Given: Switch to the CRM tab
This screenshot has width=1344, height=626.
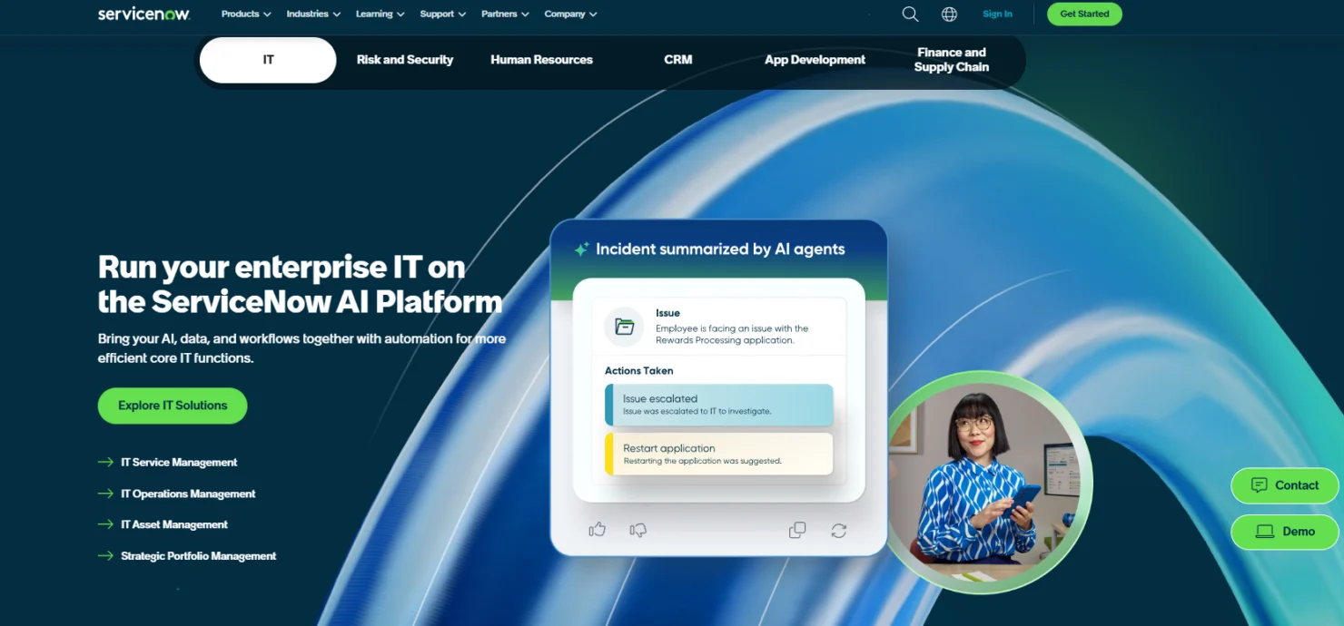Looking at the screenshot, I should [678, 60].
